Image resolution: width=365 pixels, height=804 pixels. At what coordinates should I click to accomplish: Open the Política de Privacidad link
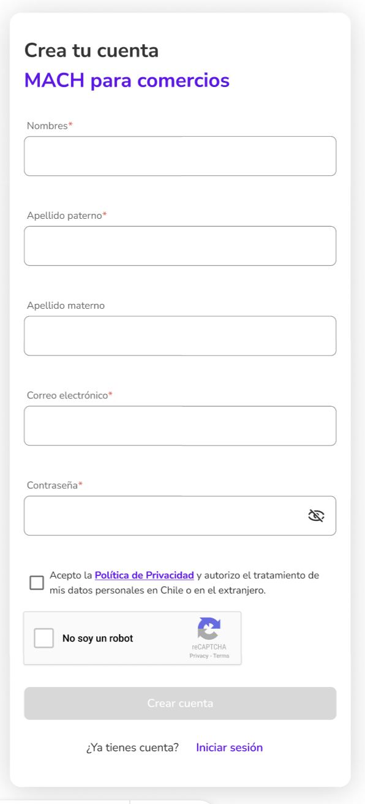click(144, 575)
